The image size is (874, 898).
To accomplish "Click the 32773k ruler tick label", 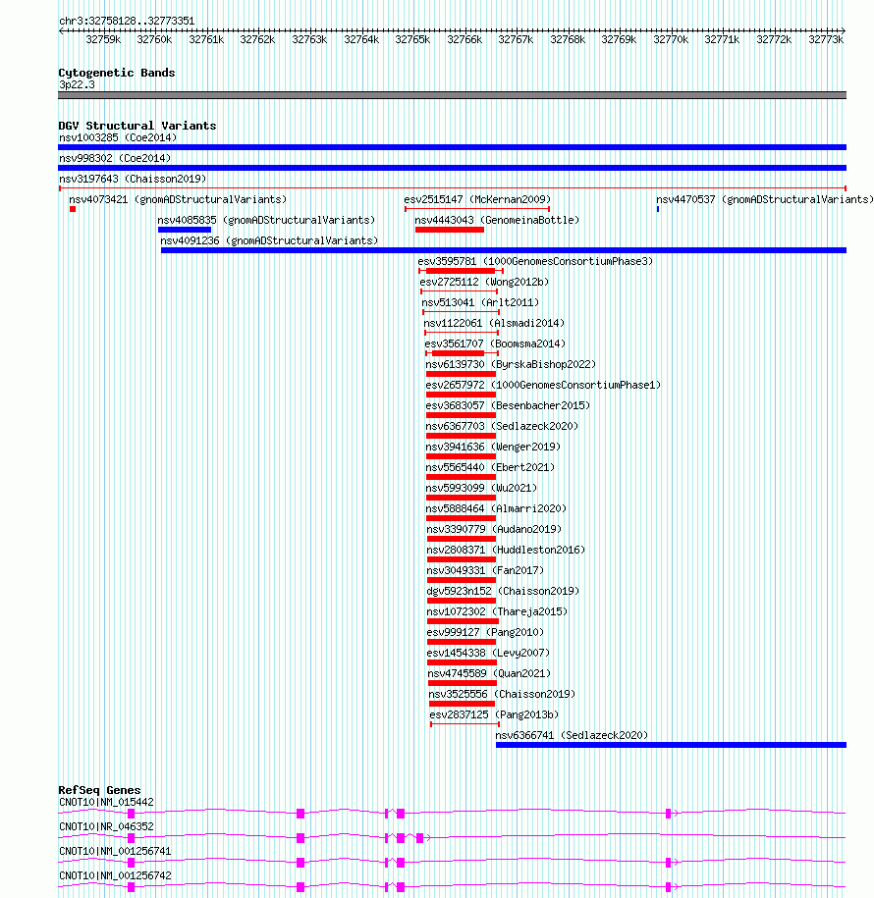I will (826, 40).
